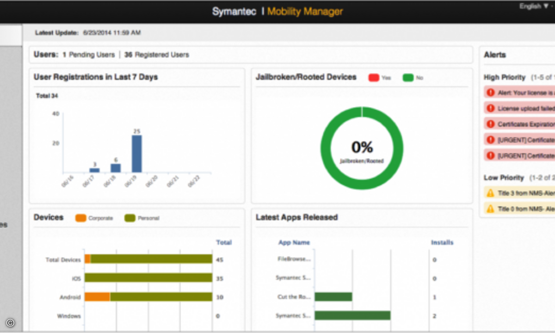Click the 06/19 bar showing 25
The width and height of the screenshot is (555, 333).
(x=137, y=154)
